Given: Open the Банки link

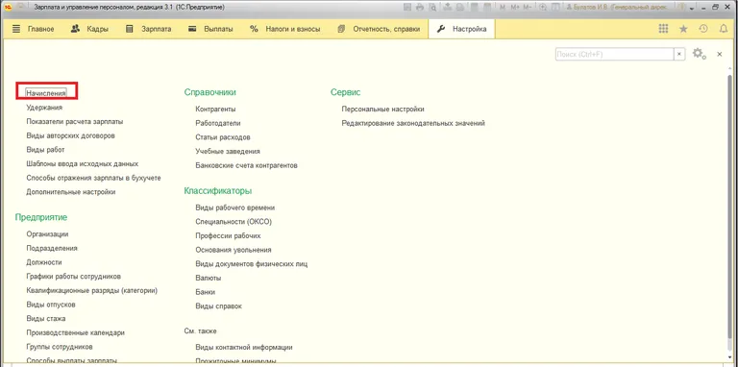Looking at the screenshot, I should 206,292.
